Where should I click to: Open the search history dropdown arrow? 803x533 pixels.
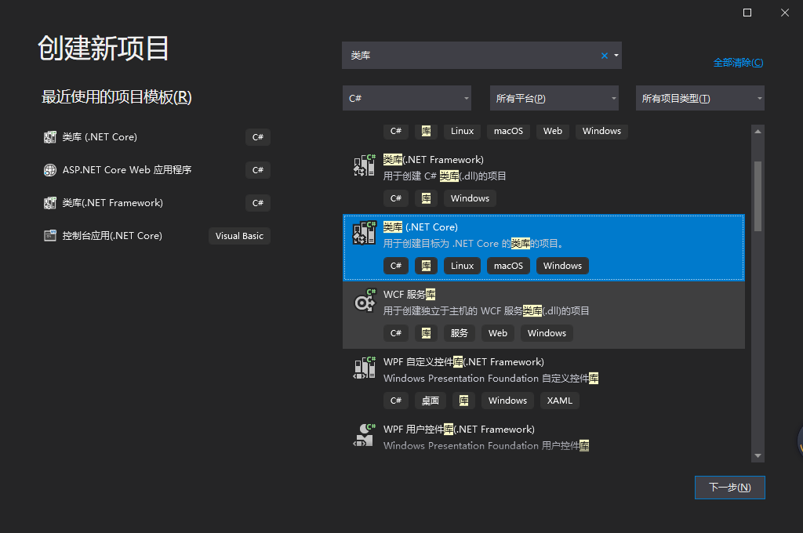[x=616, y=55]
